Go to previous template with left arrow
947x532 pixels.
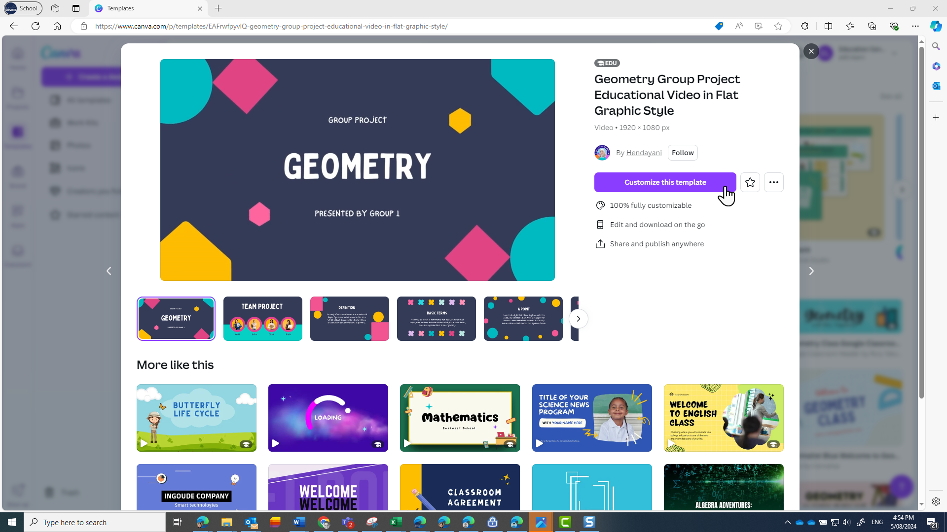[109, 271]
